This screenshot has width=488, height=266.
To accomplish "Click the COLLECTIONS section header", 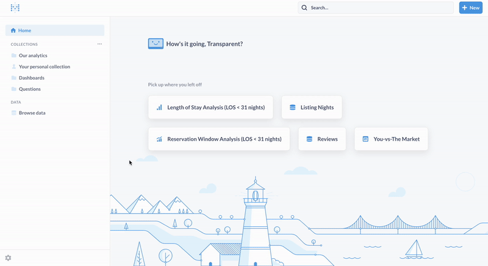I will coord(24,44).
